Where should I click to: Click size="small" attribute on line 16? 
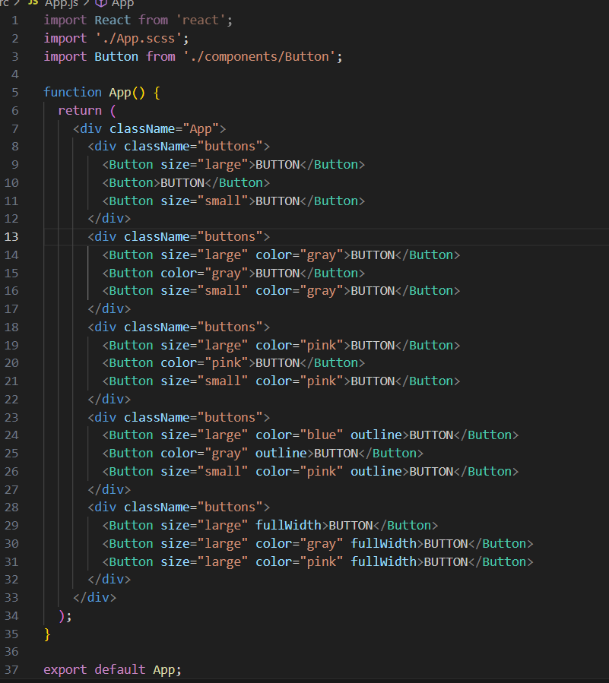click(205, 291)
